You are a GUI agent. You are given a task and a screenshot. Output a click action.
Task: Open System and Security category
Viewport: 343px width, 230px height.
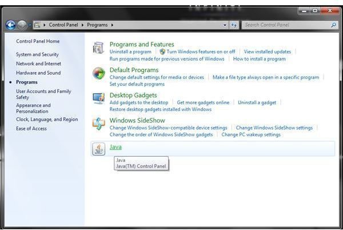click(x=37, y=54)
